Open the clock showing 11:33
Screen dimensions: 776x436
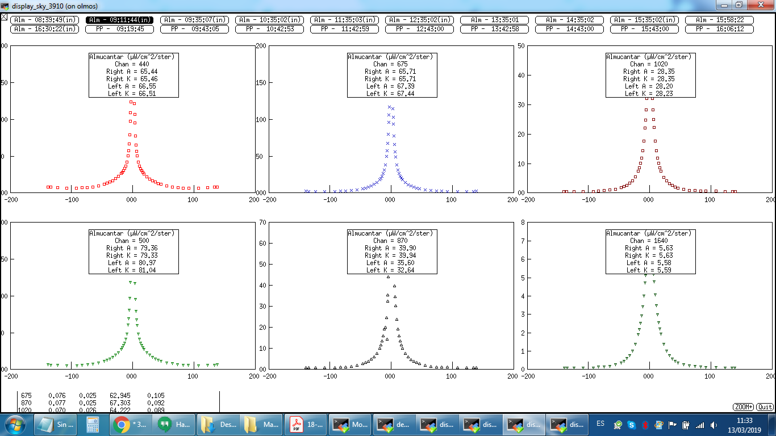744,425
